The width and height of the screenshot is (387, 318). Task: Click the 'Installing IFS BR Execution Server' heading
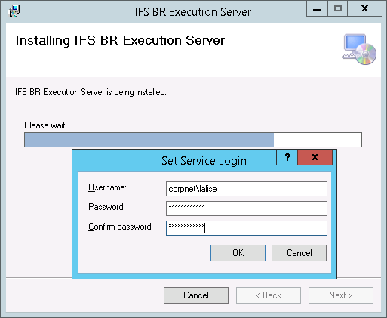coord(120,40)
